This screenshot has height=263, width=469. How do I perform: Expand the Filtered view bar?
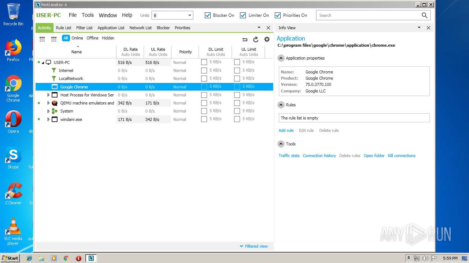tap(254, 246)
